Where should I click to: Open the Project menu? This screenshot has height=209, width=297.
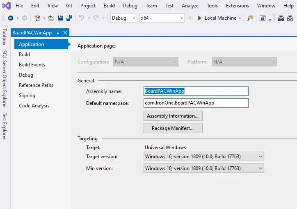coord(88,6)
